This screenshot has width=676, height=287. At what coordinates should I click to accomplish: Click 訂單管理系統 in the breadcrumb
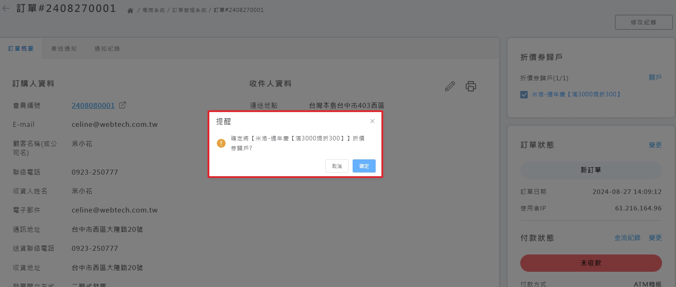[x=189, y=10]
